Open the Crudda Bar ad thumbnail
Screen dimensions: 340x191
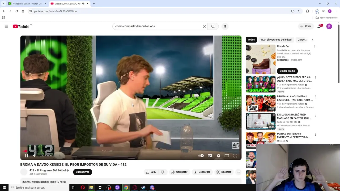point(261,59)
